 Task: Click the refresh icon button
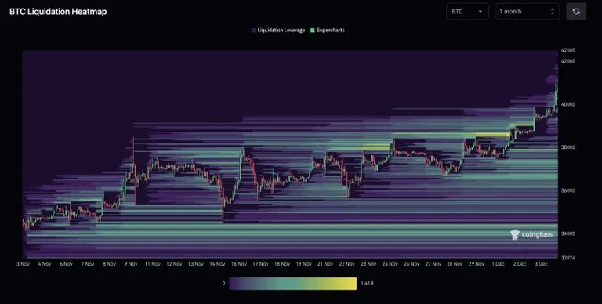click(x=576, y=12)
